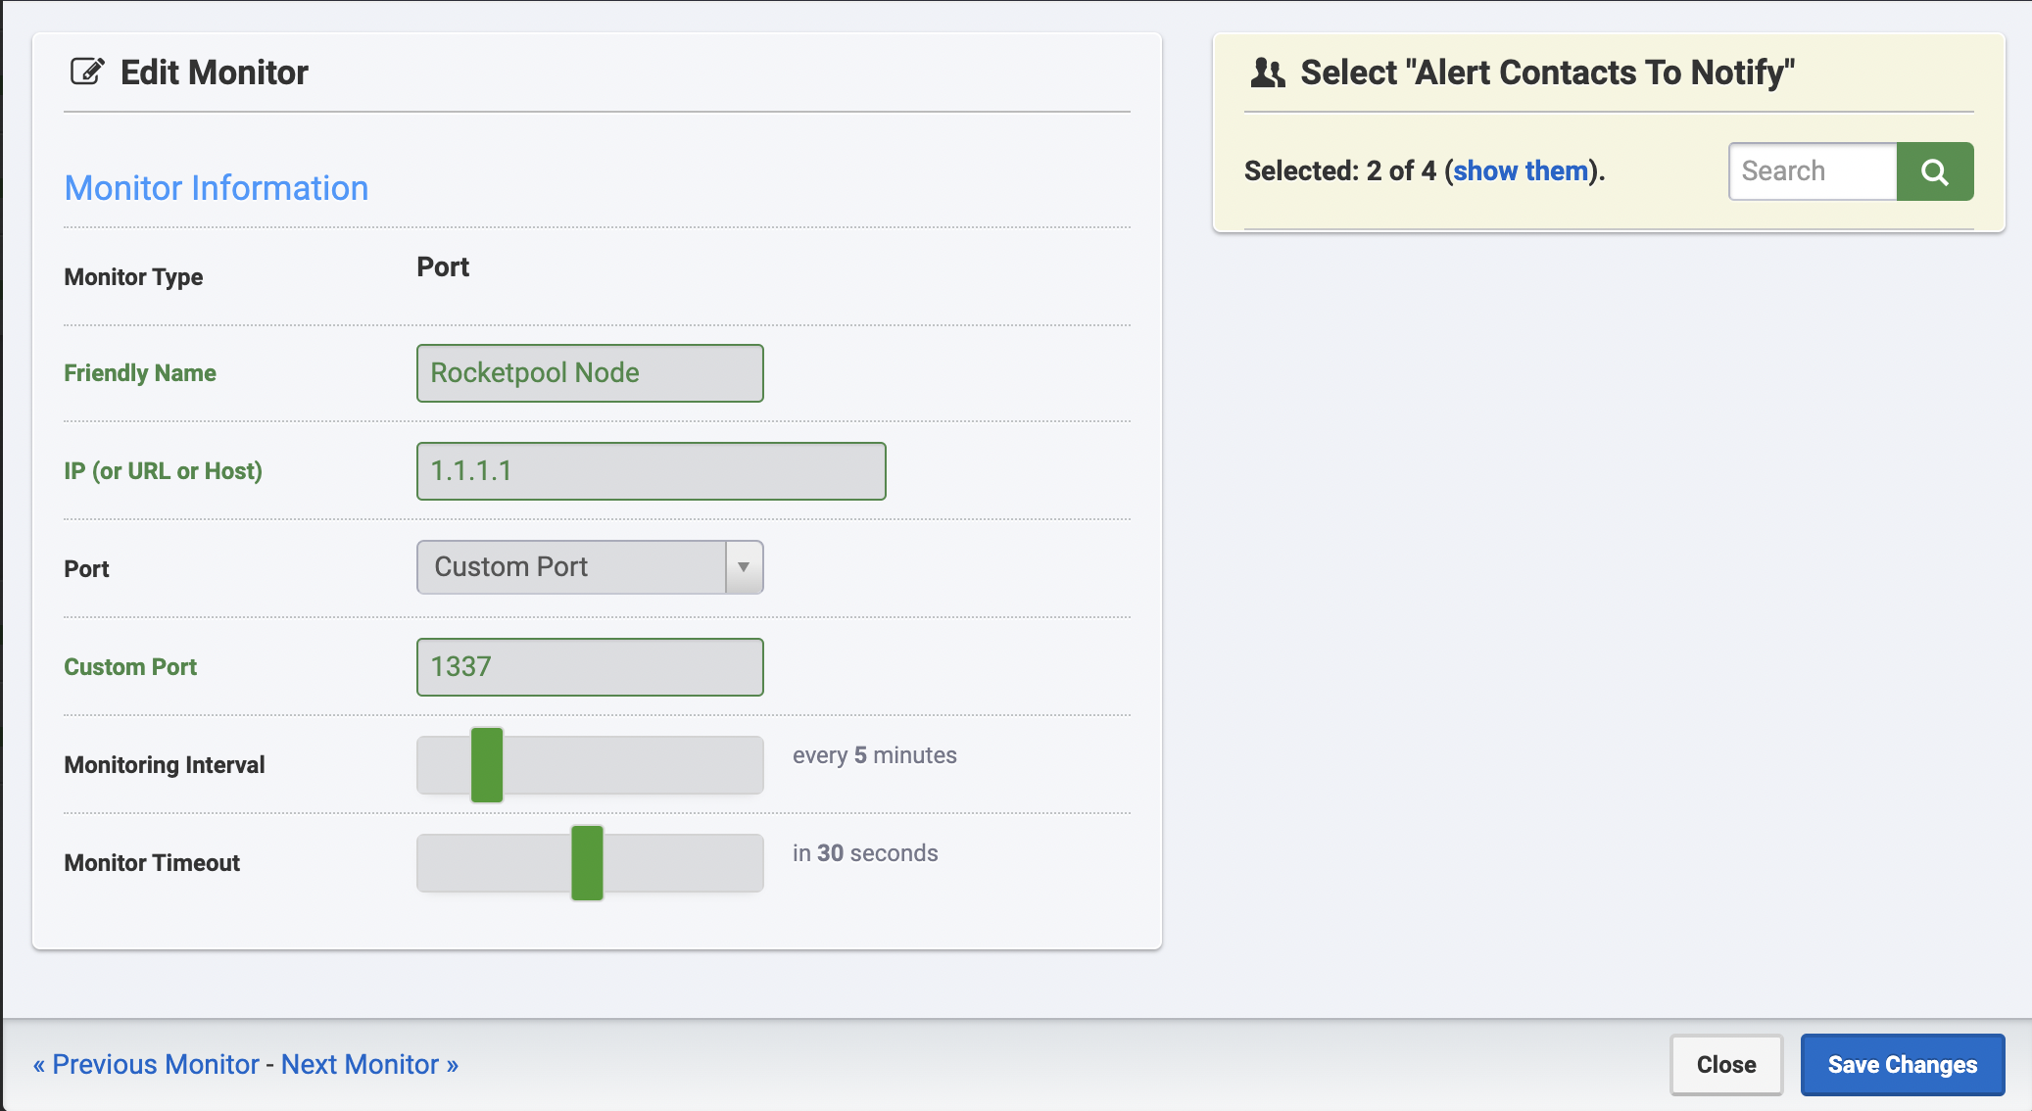
Task: Click the Monitor Timeout slider handle
Action: [x=587, y=863]
